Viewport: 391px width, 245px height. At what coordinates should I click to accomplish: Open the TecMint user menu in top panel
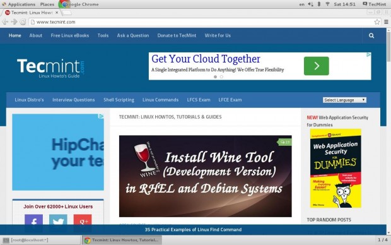[374, 4]
